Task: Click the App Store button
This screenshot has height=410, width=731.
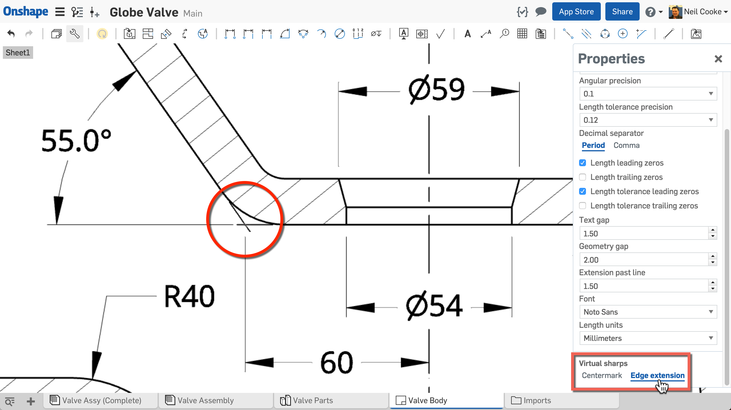Action: 576,12
